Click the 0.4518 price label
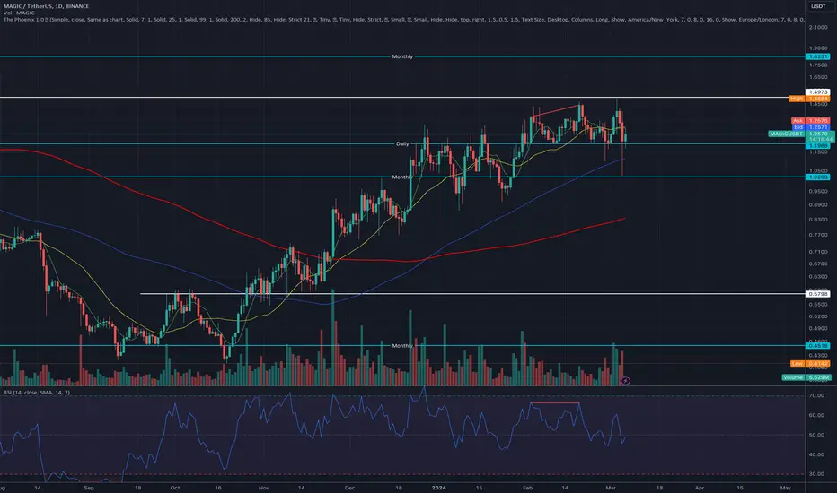837x493 pixels. [x=818, y=346]
